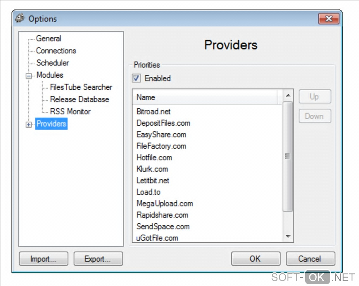359x286 pixels.
Task: Select the Providers tree node
Action: click(51, 124)
